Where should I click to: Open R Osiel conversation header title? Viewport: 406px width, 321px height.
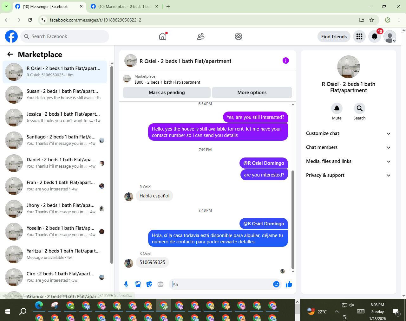[185, 61]
